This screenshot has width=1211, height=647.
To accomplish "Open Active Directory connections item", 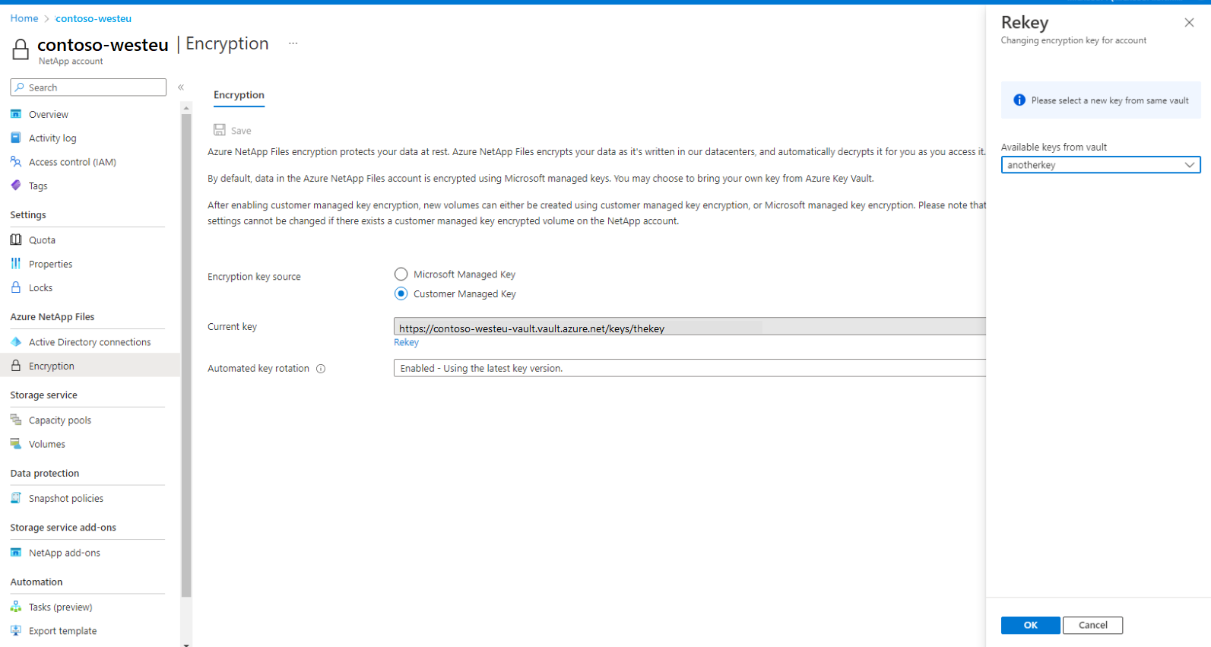I will click(88, 342).
